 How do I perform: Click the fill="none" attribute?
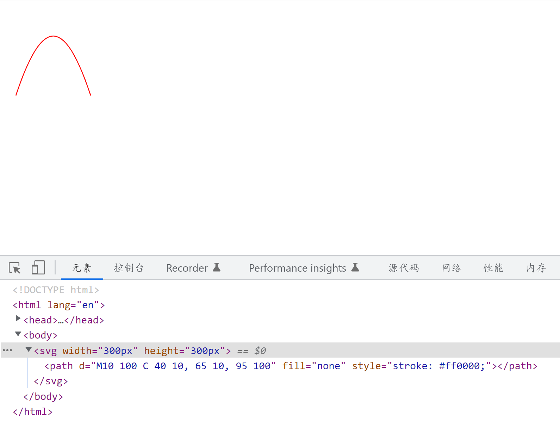(314, 366)
